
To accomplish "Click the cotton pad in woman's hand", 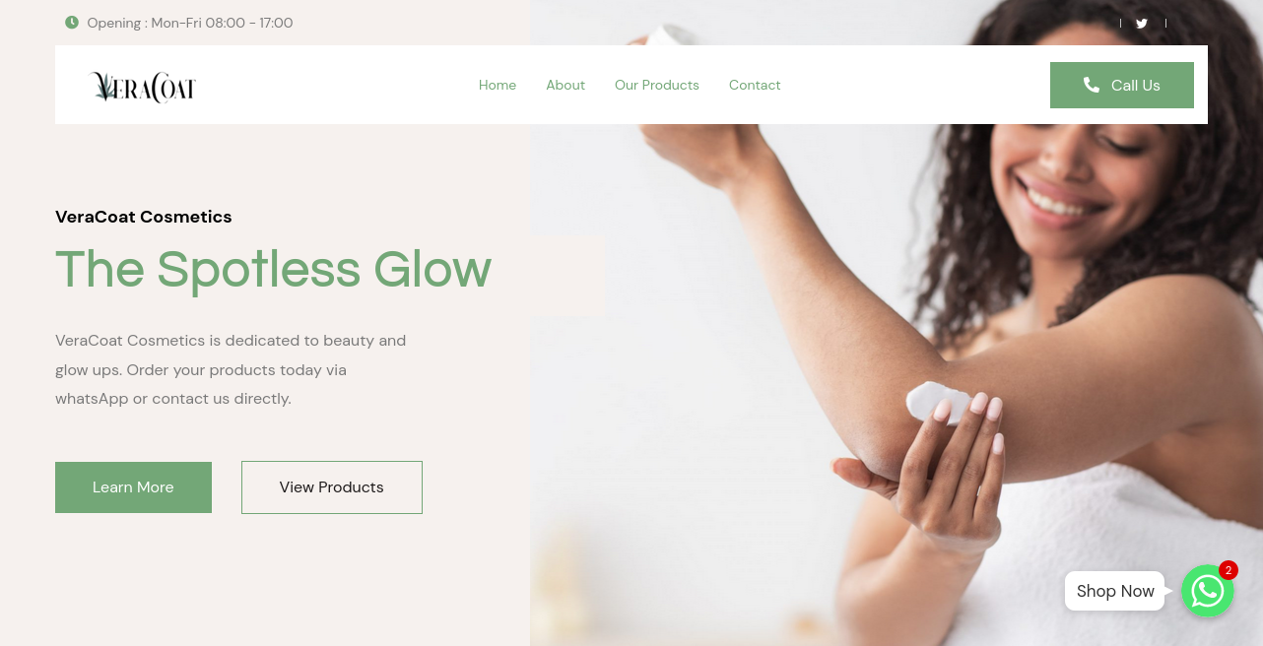I will [x=937, y=402].
